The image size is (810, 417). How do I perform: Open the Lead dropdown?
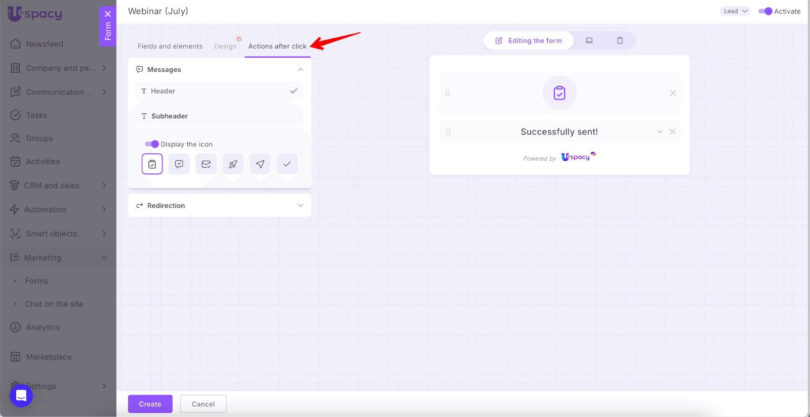pyautogui.click(x=735, y=11)
